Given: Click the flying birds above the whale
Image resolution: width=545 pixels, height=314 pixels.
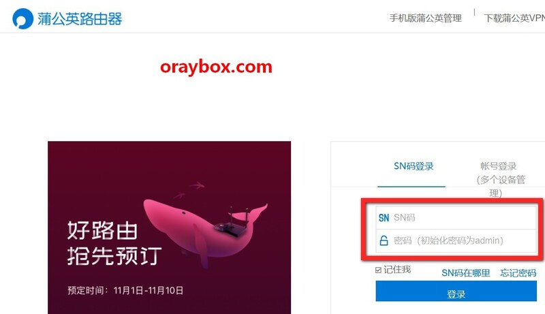Looking at the screenshot, I should click(x=189, y=189).
